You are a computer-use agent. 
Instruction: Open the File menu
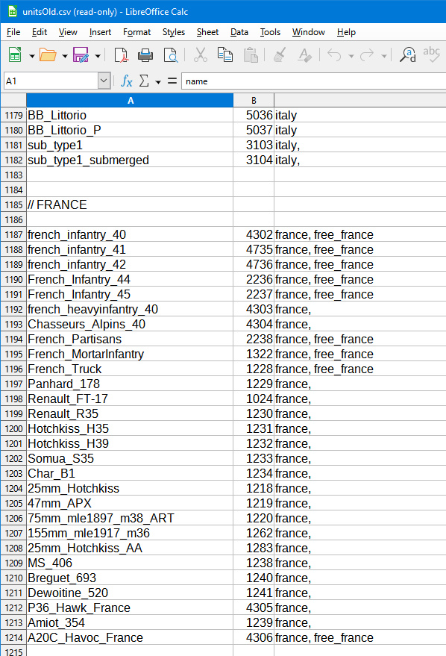13,32
